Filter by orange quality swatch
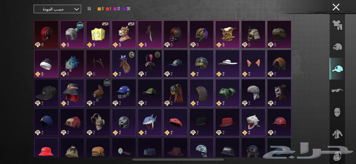Viewport: 356px width, 164px height. pos(99,9)
